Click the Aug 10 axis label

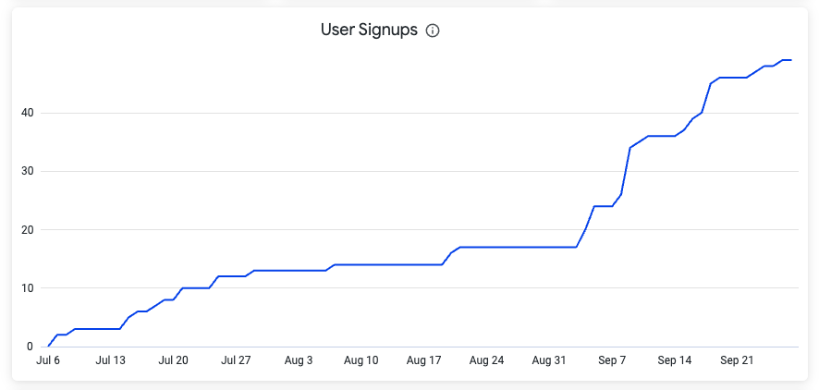click(x=360, y=360)
